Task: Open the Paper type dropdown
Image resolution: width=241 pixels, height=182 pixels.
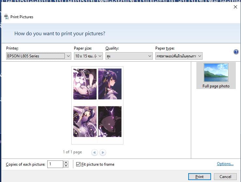Action: [179, 56]
